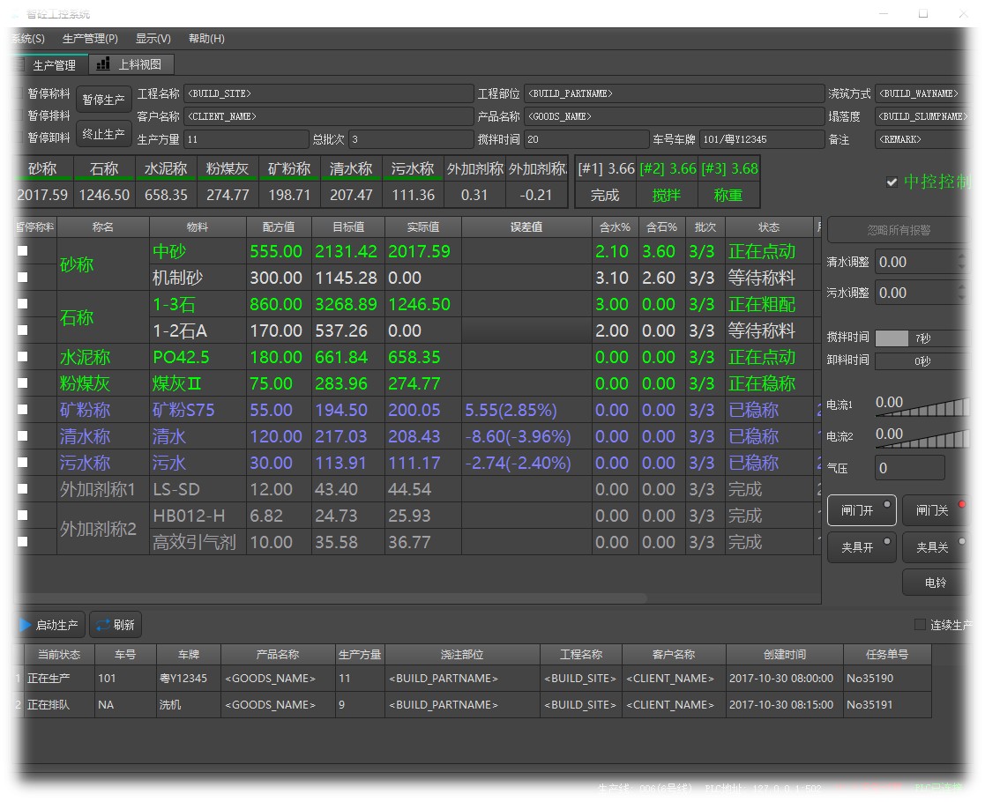The height and width of the screenshot is (802, 985).
Task: Open the 生产管理(P) menu
Action: coord(90,39)
